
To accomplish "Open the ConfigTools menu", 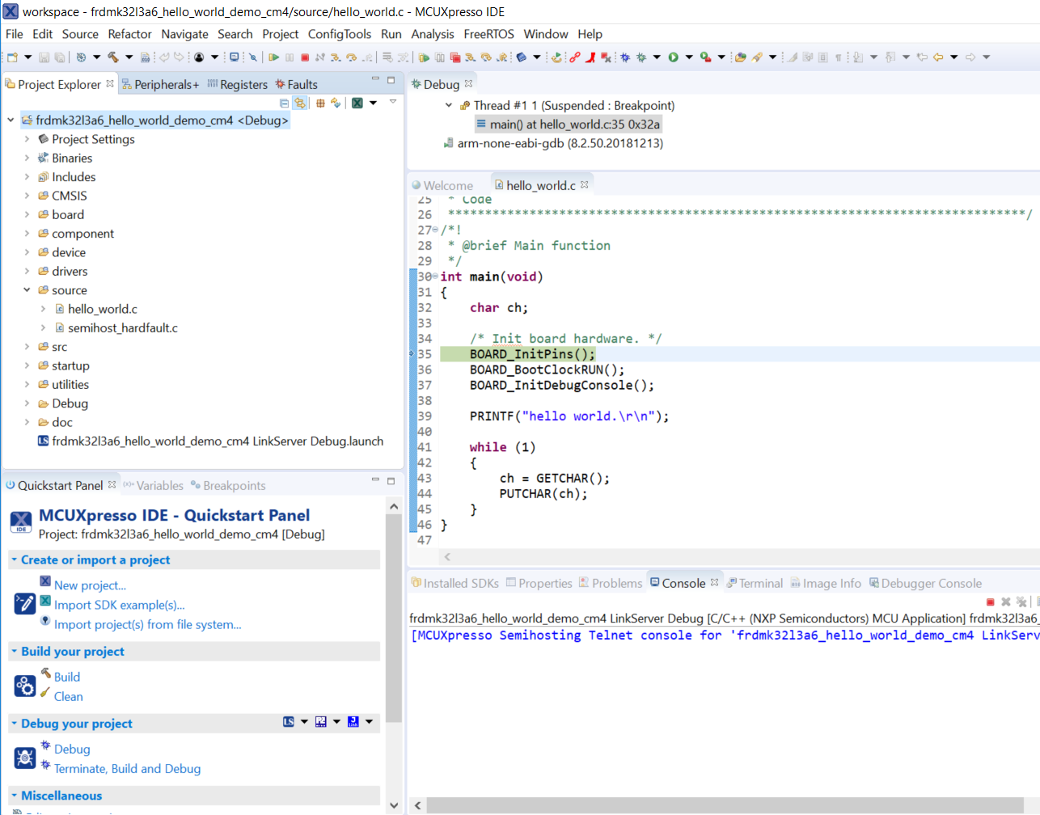I will [340, 34].
